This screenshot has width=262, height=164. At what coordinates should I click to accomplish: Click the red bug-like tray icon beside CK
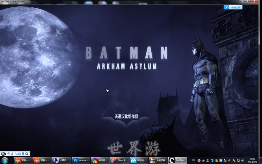click(x=203, y=161)
